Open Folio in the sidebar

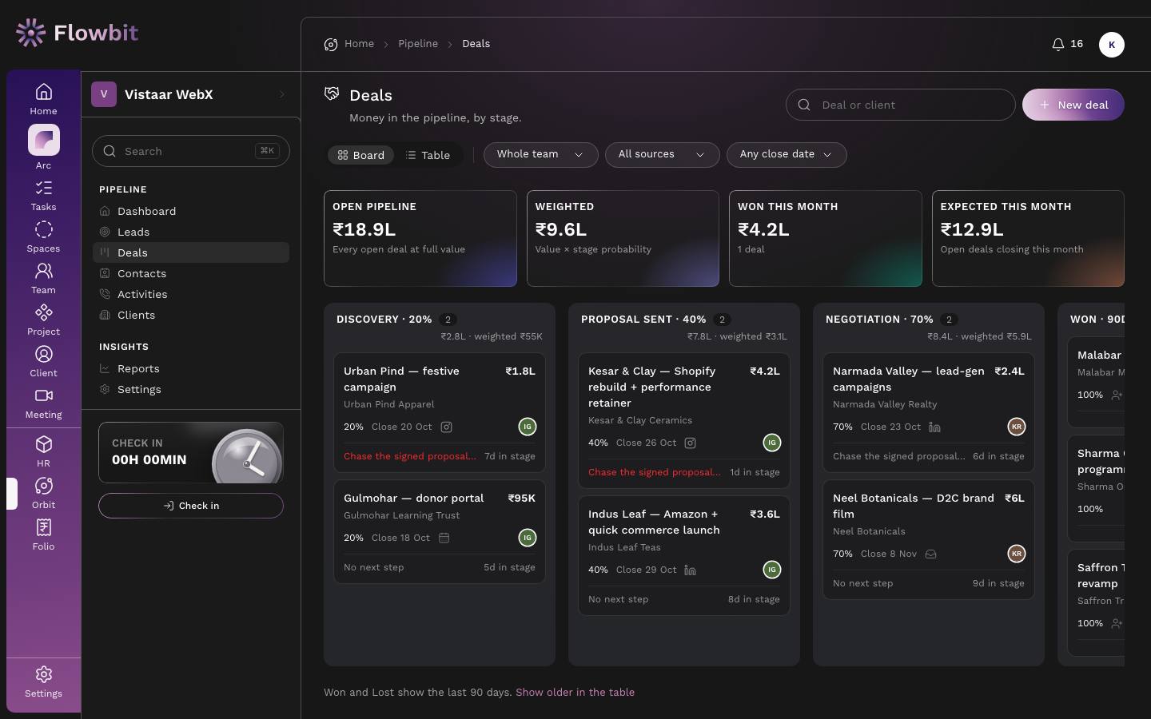tap(43, 535)
